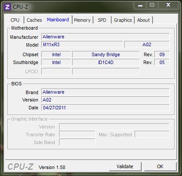Switch to the CPU tab
The width and height of the screenshot is (182, 176).
[x=15, y=20]
